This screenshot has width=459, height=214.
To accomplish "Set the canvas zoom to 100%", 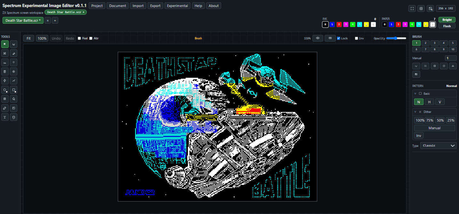I will (x=42, y=38).
